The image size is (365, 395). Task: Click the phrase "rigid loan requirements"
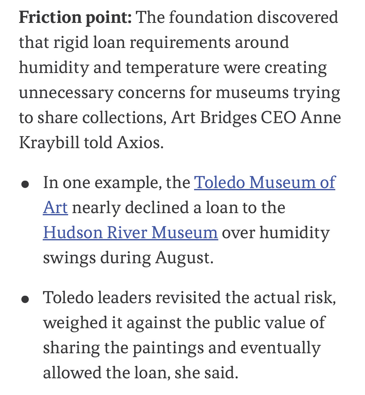[142, 43]
